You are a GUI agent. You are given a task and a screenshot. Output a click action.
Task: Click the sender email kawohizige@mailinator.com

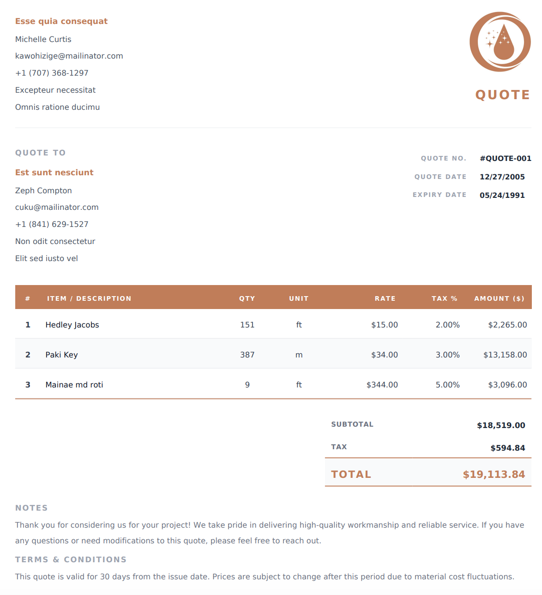[x=69, y=56]
